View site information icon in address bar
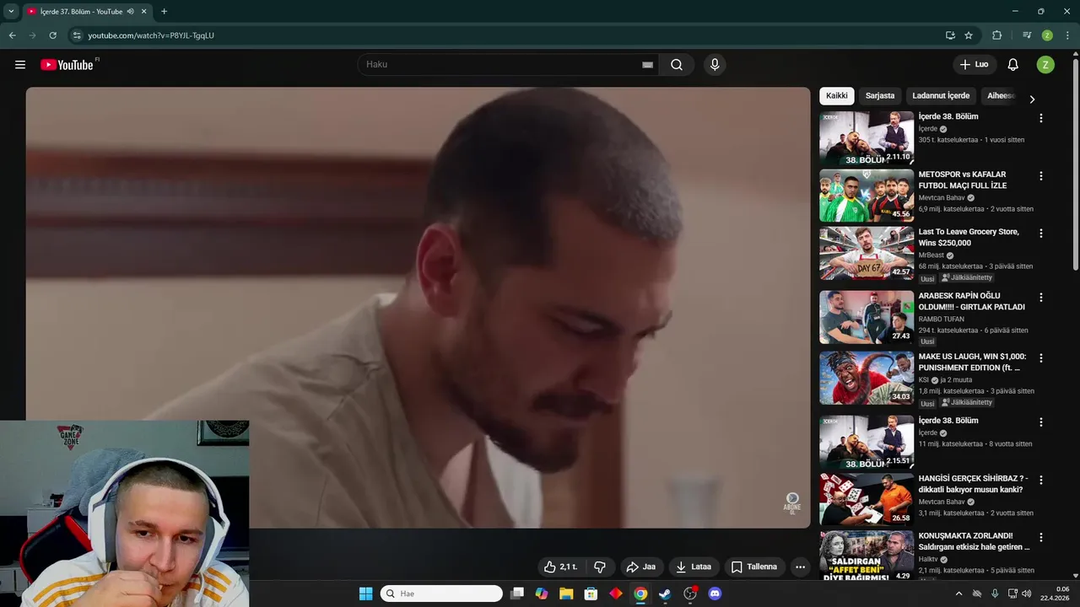Screen dimensions: 1080x607 pos(76,35)
